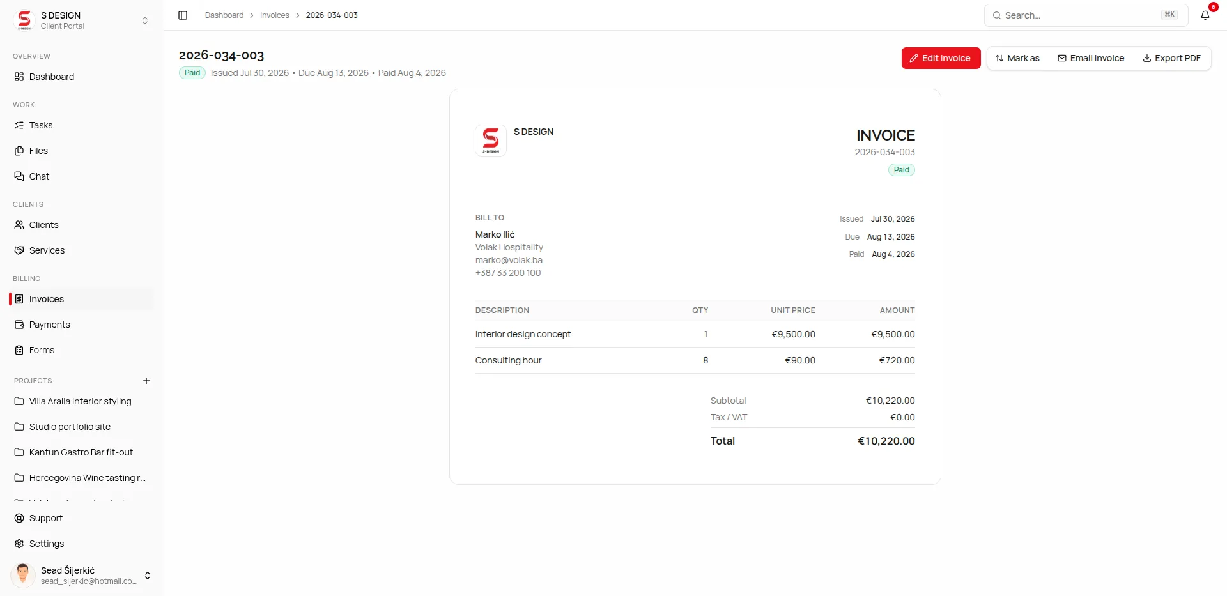Click the search magnifier icon
Image resolution: width=1227 pixels, height=596 pixels.
tap(996, 15)
